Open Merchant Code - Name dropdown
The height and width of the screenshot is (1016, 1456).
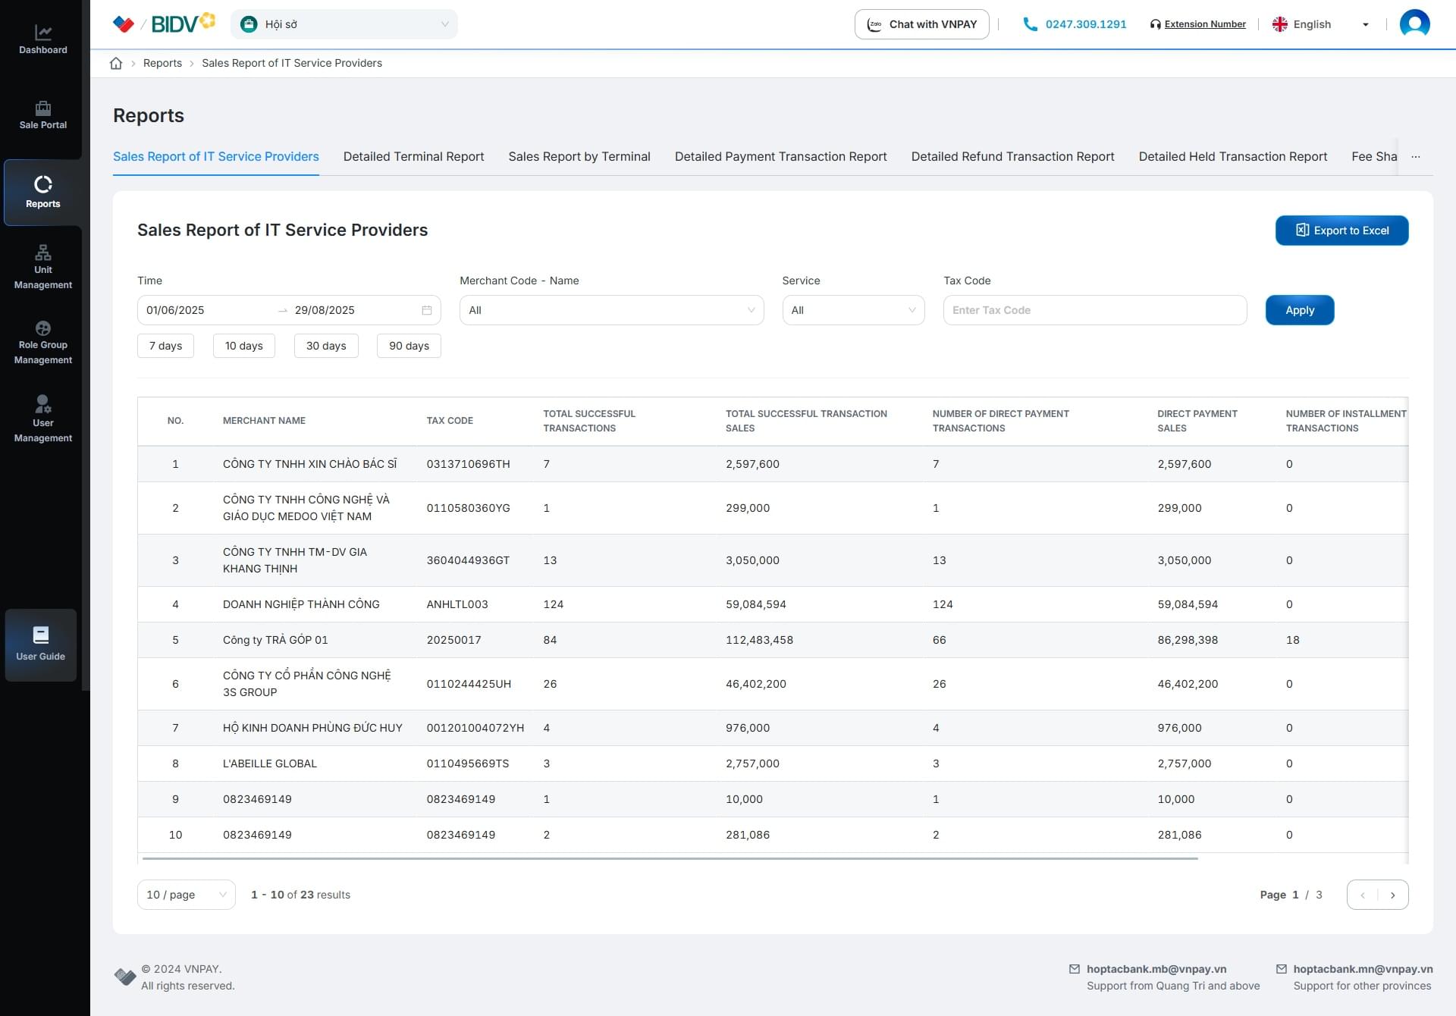tap(611, 310)
